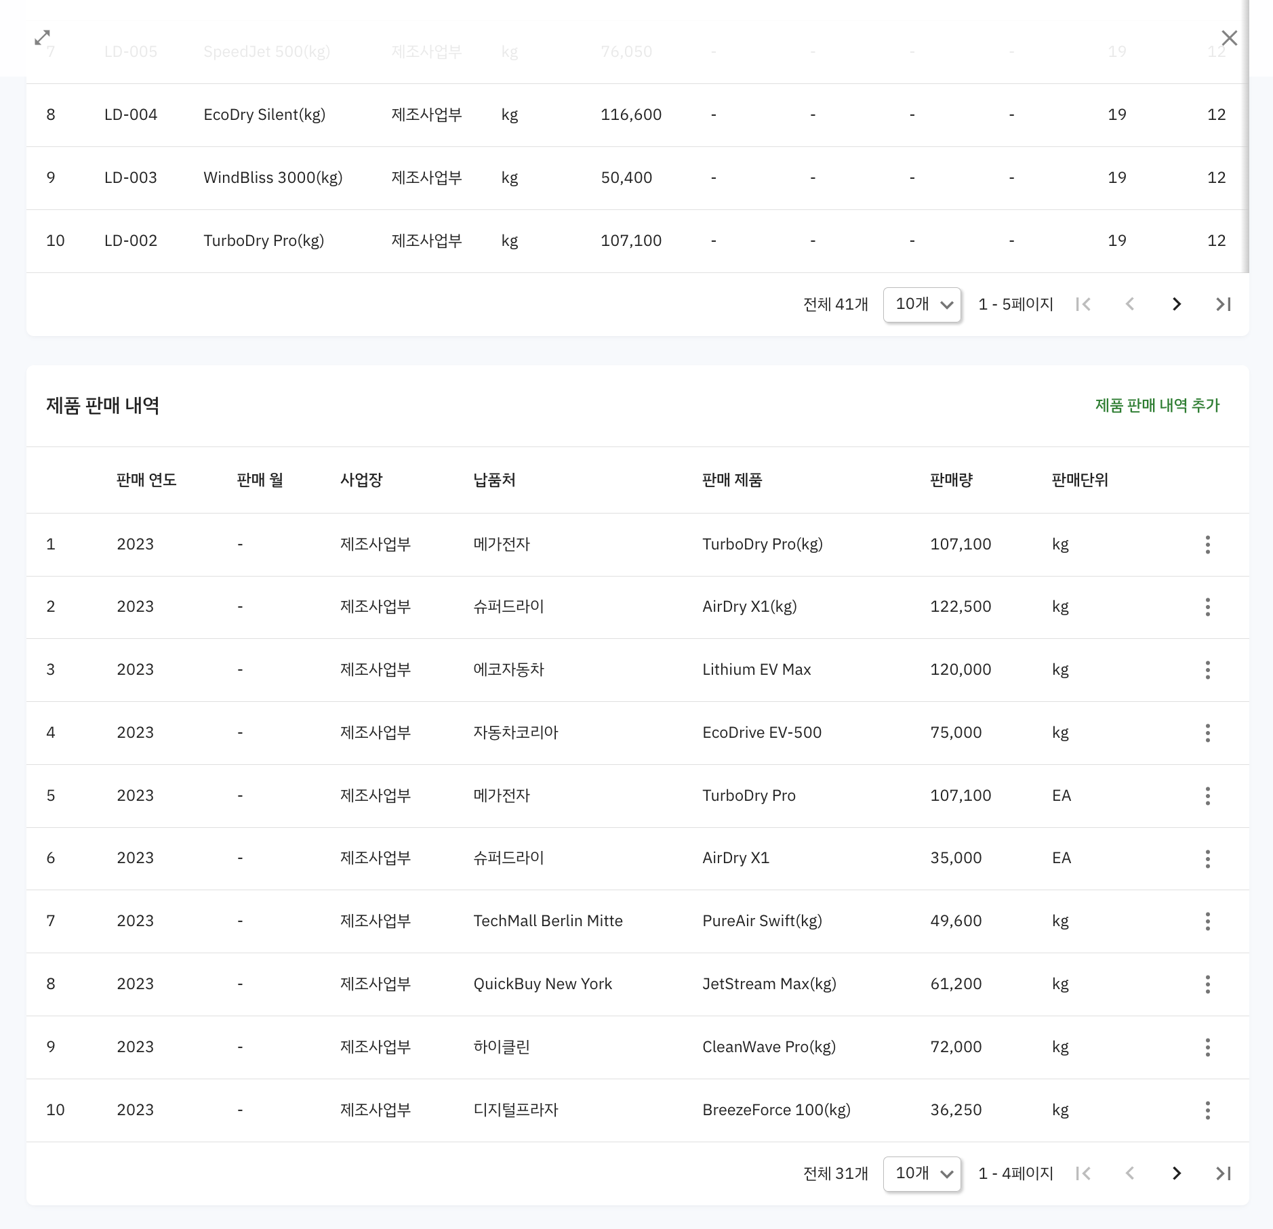Viewport: 1273px width, 1229px height.
Task: Close the panel with the X icon
Action: (1229, 38)
